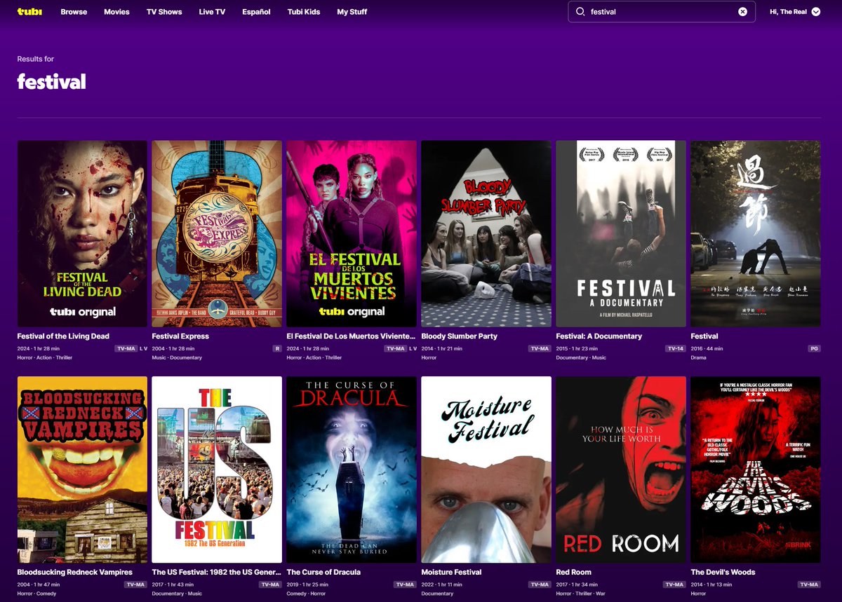Open Festival: A Documentary poster

point(621,233)
